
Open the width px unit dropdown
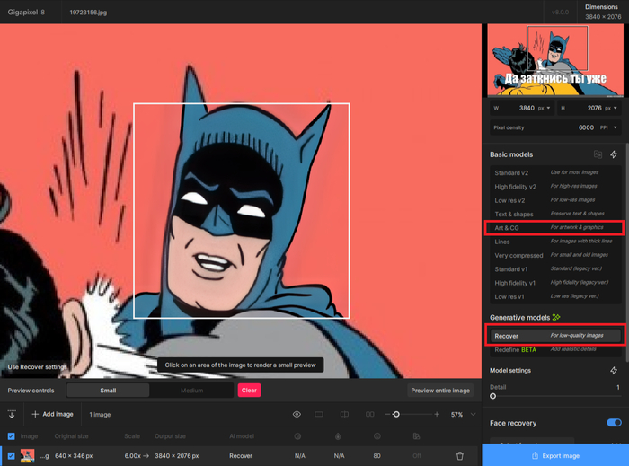tap(544, 108)
